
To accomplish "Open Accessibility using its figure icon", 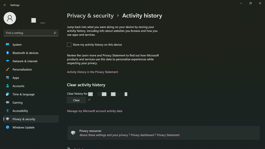I will pyautogui.click(x=7, y=111).
